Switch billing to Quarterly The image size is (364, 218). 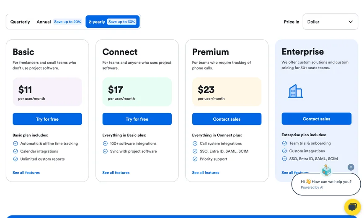click(20, 22)
